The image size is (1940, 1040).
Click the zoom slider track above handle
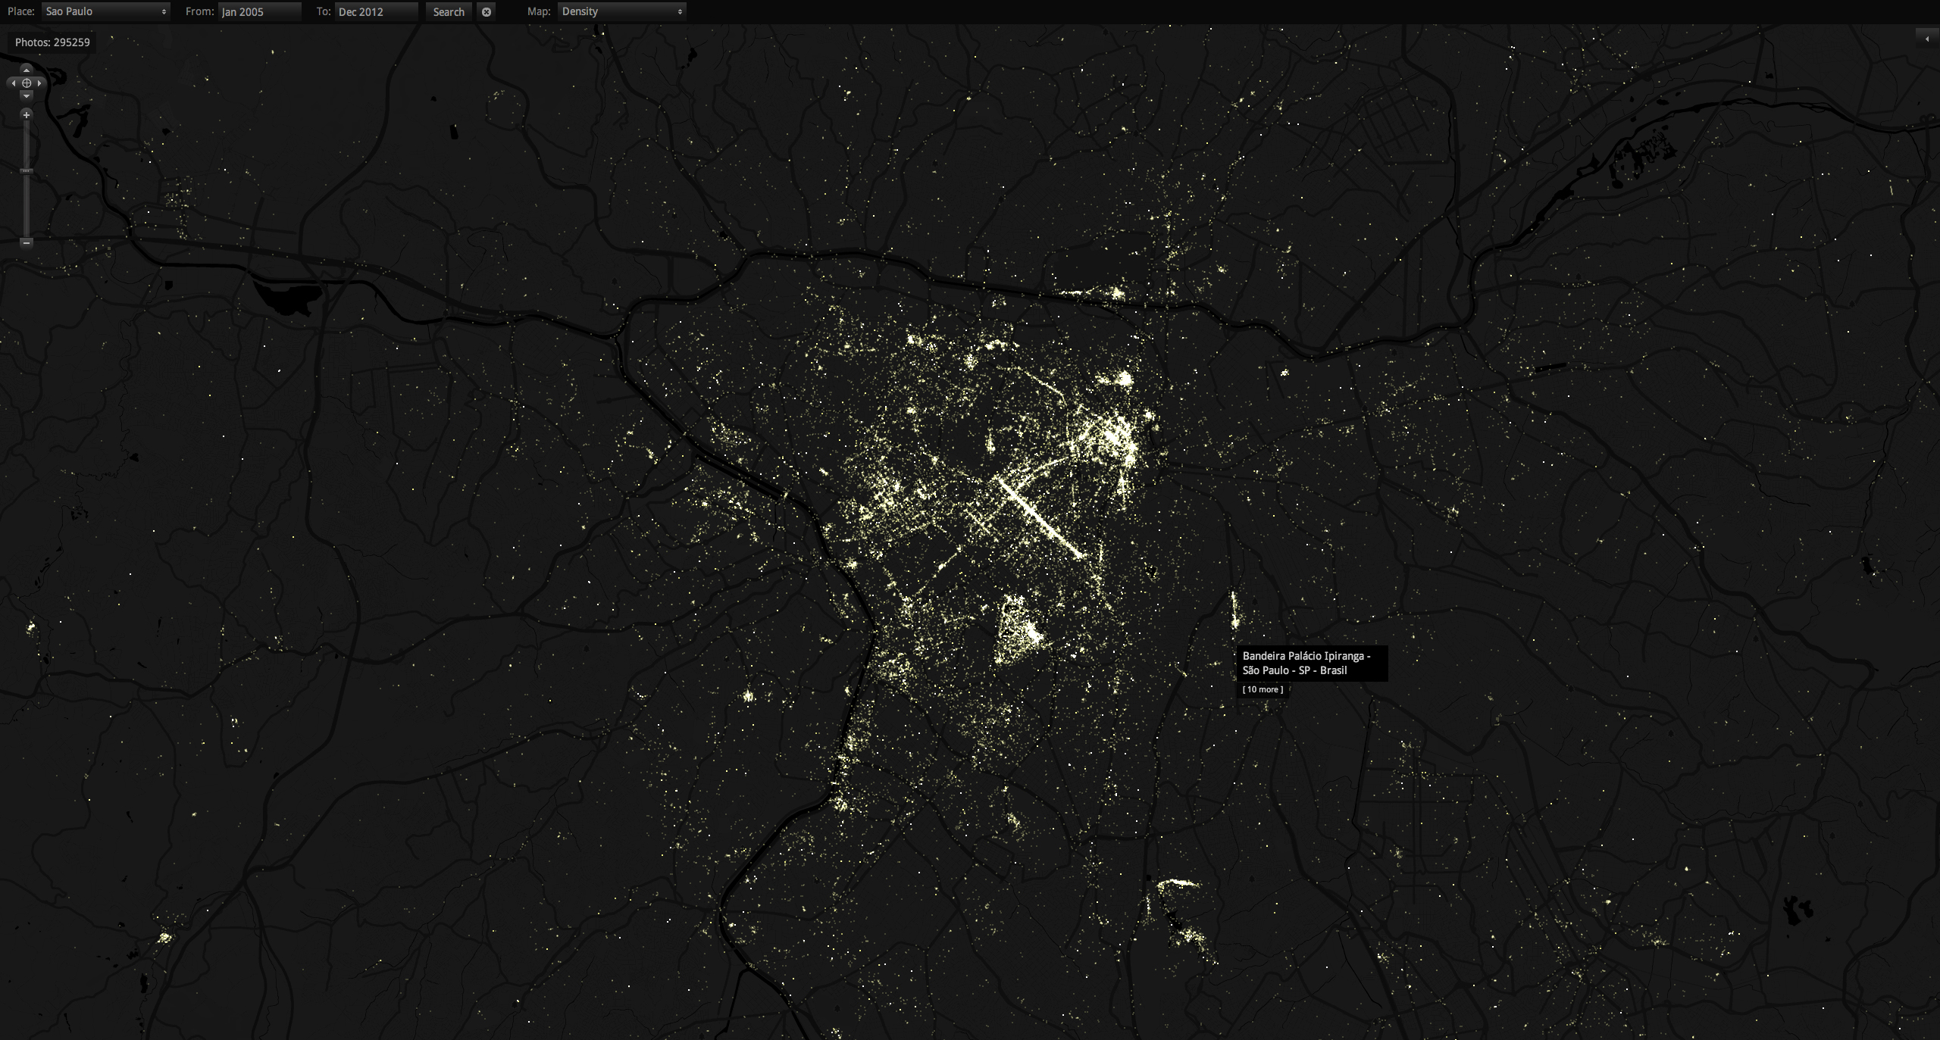click(x=27, y=144)
